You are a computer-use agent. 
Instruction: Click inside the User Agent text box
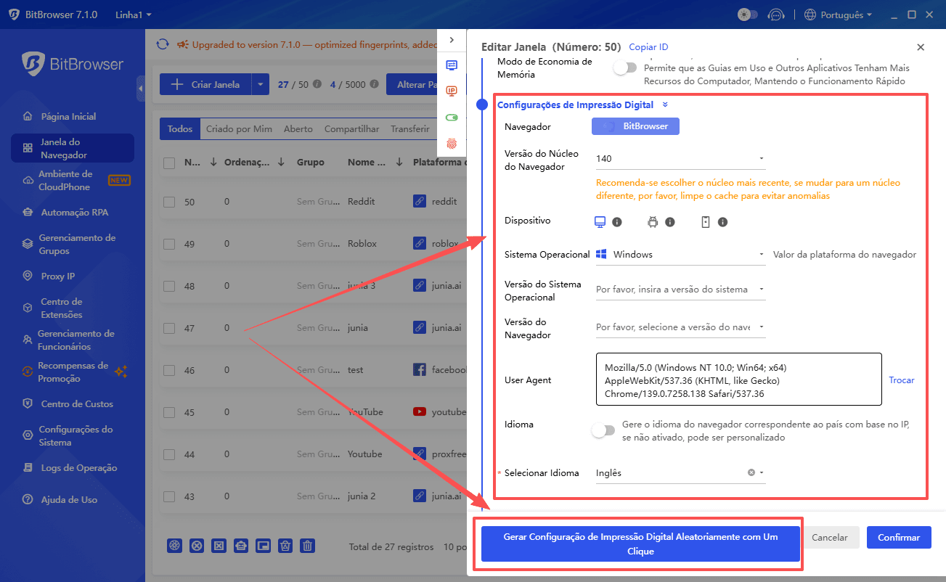(x=738, y=379)
